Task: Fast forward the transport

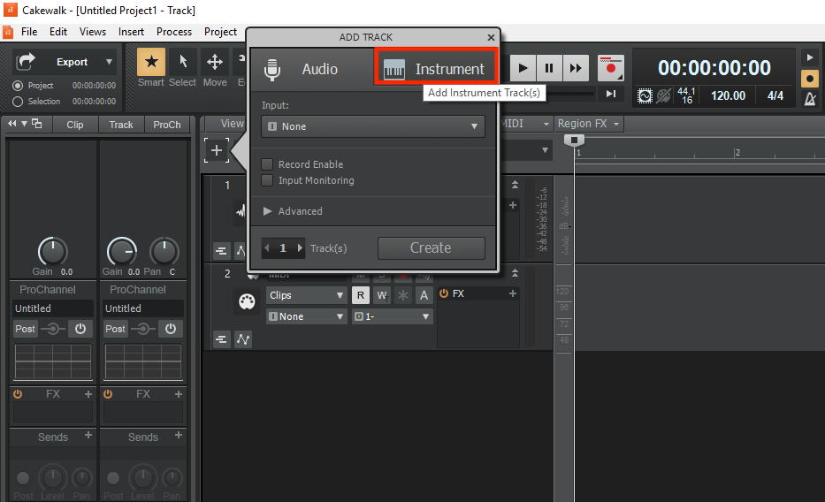Action: click(x=576, y=68)
